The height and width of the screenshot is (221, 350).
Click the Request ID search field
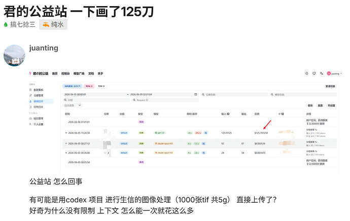(165, 100)
